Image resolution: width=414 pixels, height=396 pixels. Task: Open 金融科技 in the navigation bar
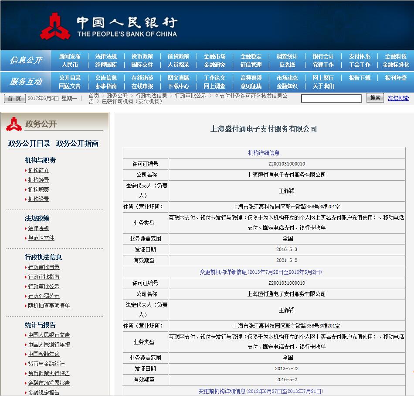pyautogui.click(x=396, y=56)
